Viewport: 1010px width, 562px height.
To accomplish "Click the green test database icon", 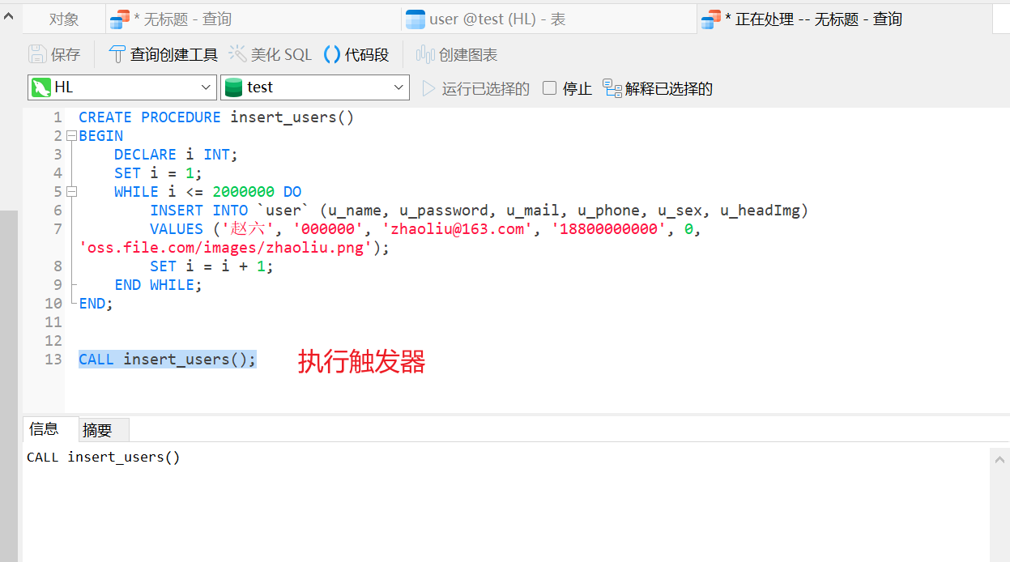I will point(234,87).
